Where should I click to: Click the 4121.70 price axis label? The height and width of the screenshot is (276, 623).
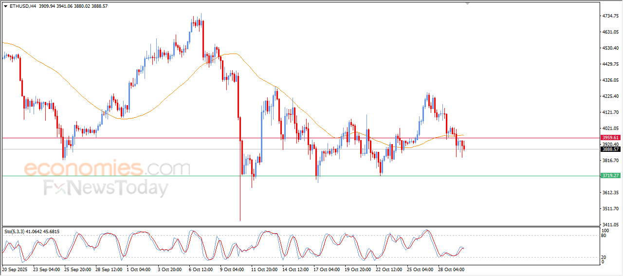pos(610,112)
